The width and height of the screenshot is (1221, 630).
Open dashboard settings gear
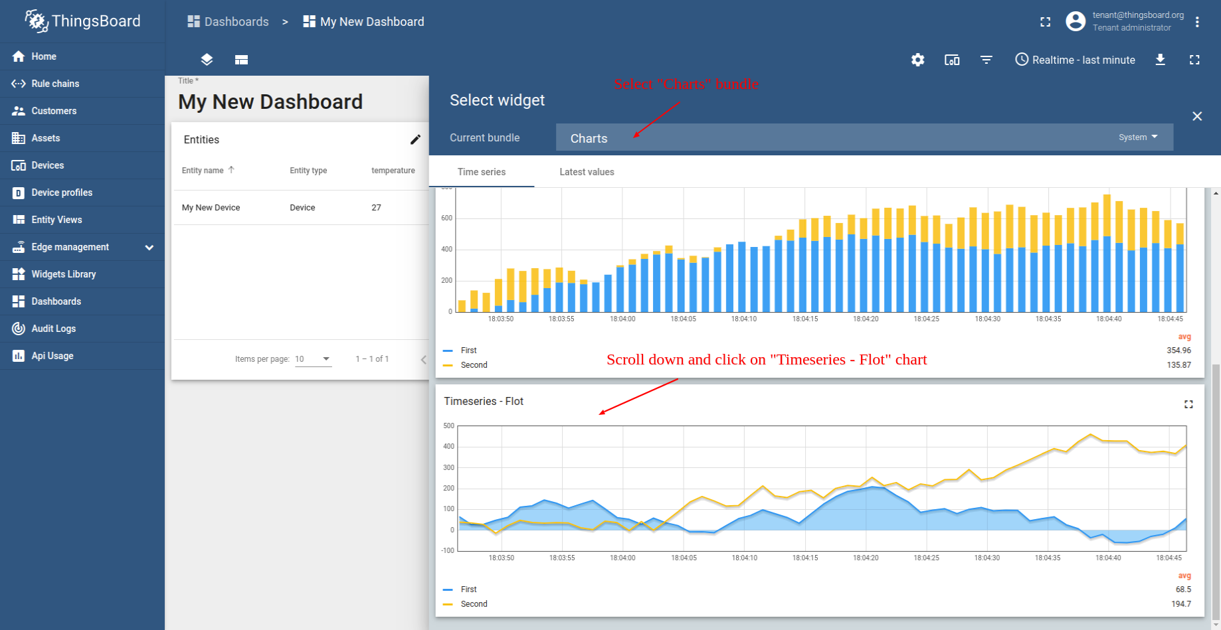(x=917, y=60)
